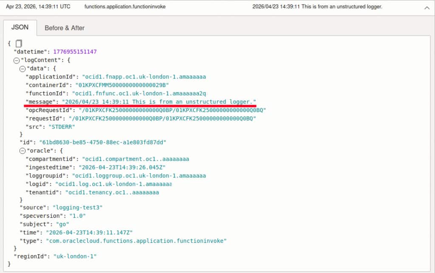Switch to the JSON tab
The width and height of the screenshot is (435, 273).
click(x=20, y=28)
